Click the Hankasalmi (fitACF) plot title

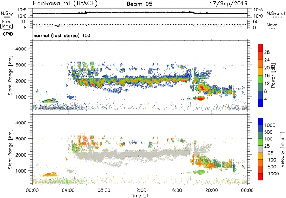click(65, 4)
